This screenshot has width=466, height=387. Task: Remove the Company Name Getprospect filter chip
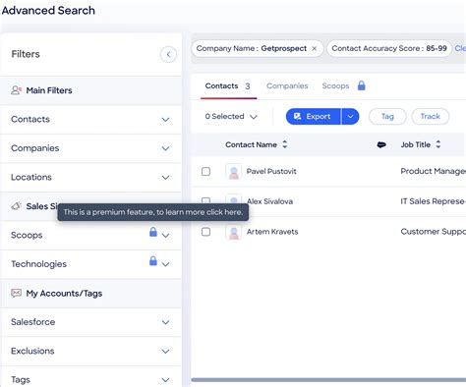(314, 48)
